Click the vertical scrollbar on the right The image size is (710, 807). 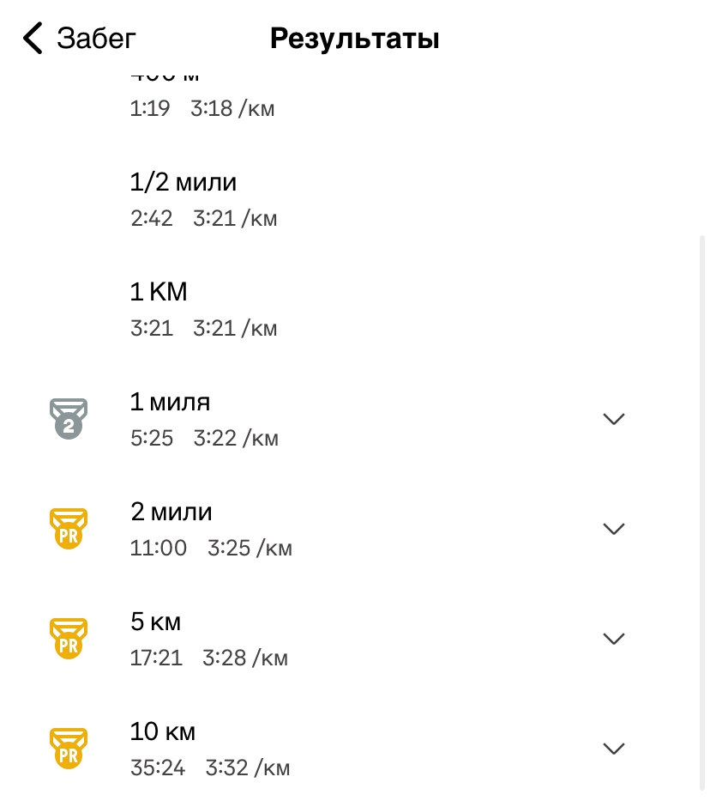pyautogui.click(x=702, y=515)
